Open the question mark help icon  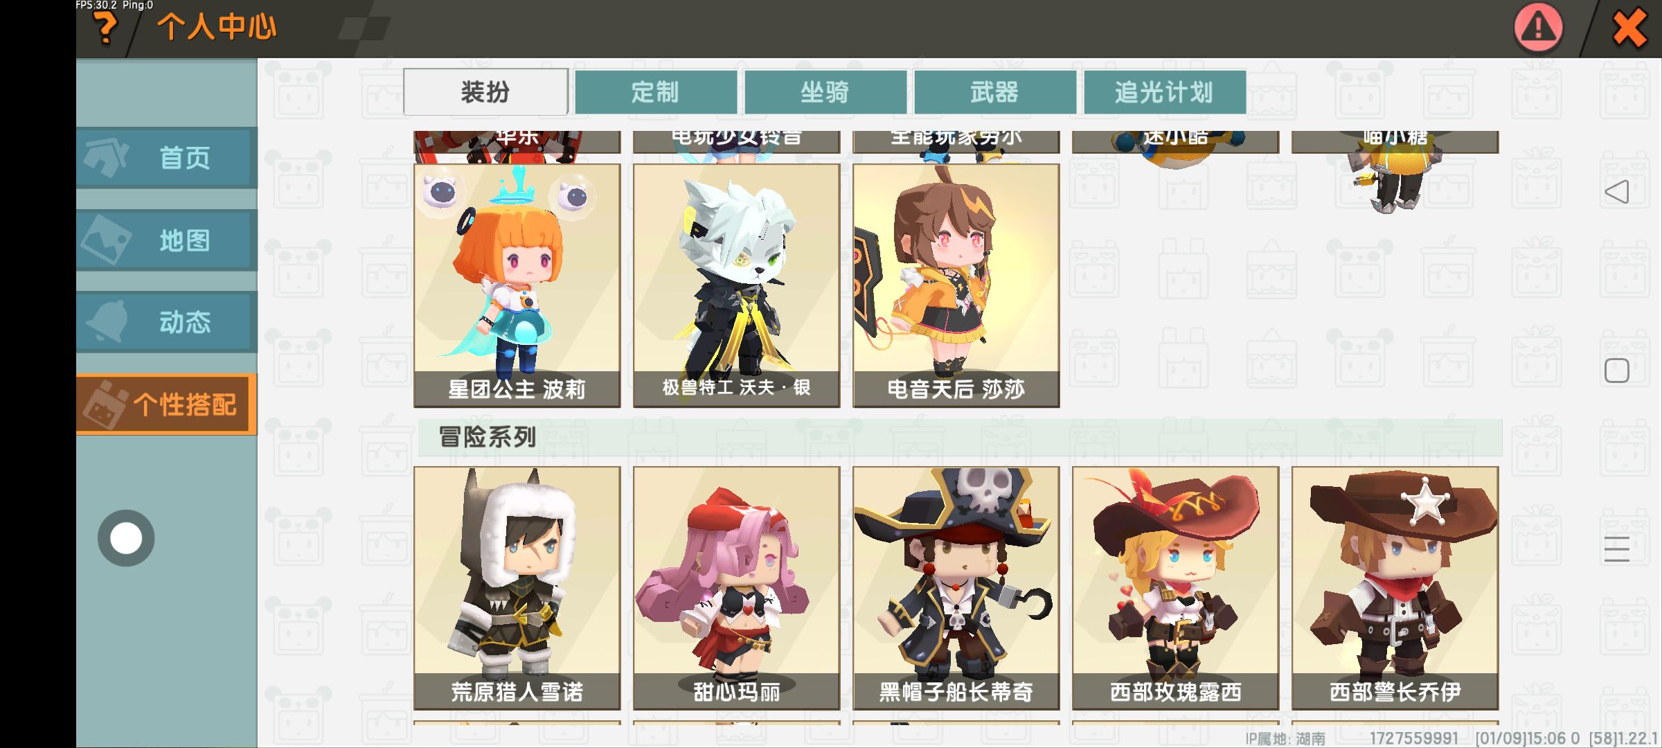(105, 28)
